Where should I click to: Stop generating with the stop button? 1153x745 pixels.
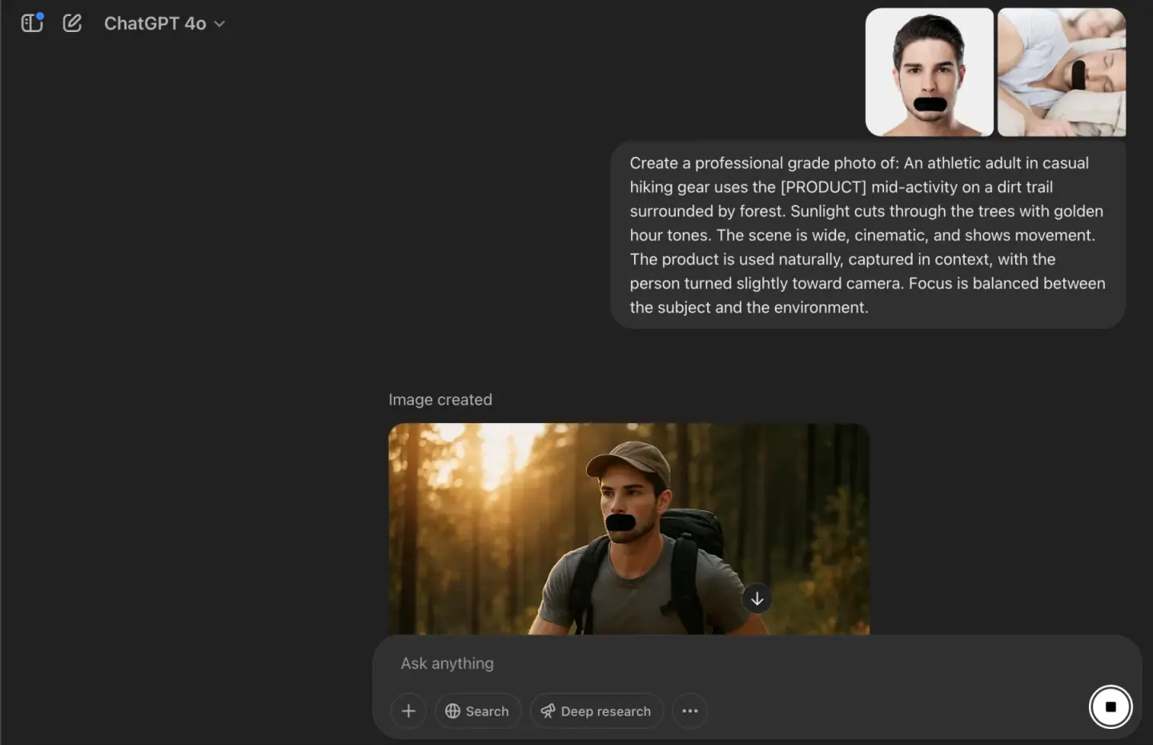tap(1111, 707)
